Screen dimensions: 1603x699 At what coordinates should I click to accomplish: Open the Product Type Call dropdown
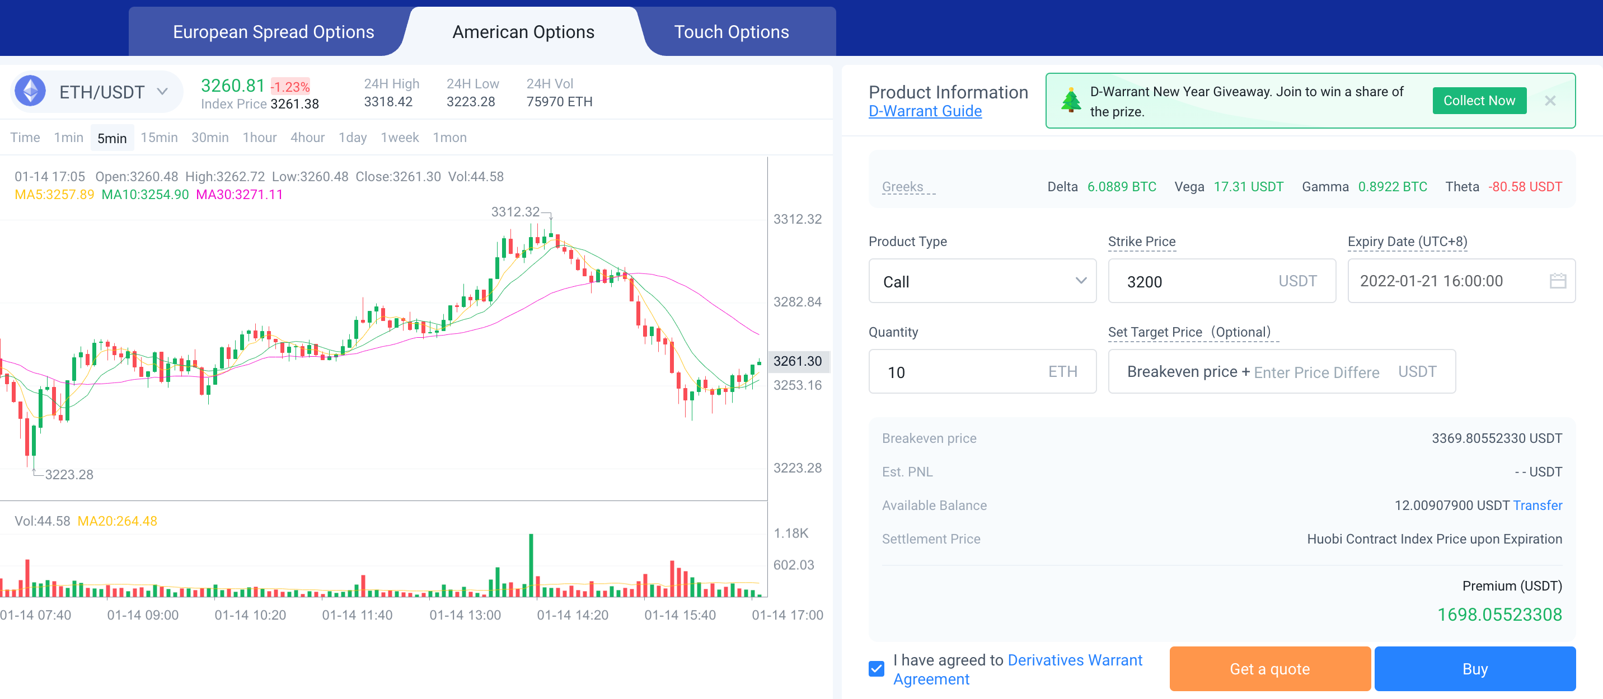tap(981, 281)
